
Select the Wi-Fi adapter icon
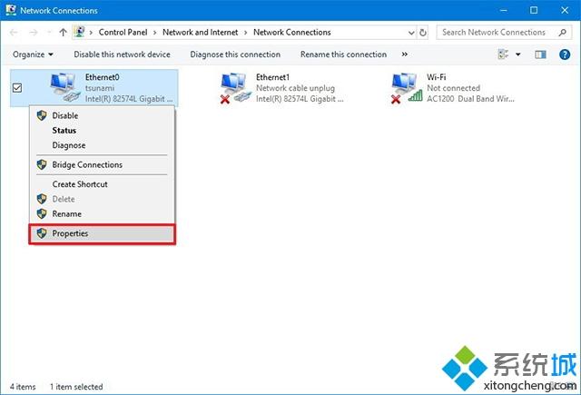[x=407, y=87]
